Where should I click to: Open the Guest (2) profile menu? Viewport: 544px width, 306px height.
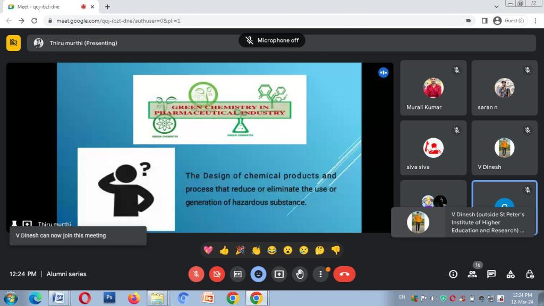click(508, 21)
